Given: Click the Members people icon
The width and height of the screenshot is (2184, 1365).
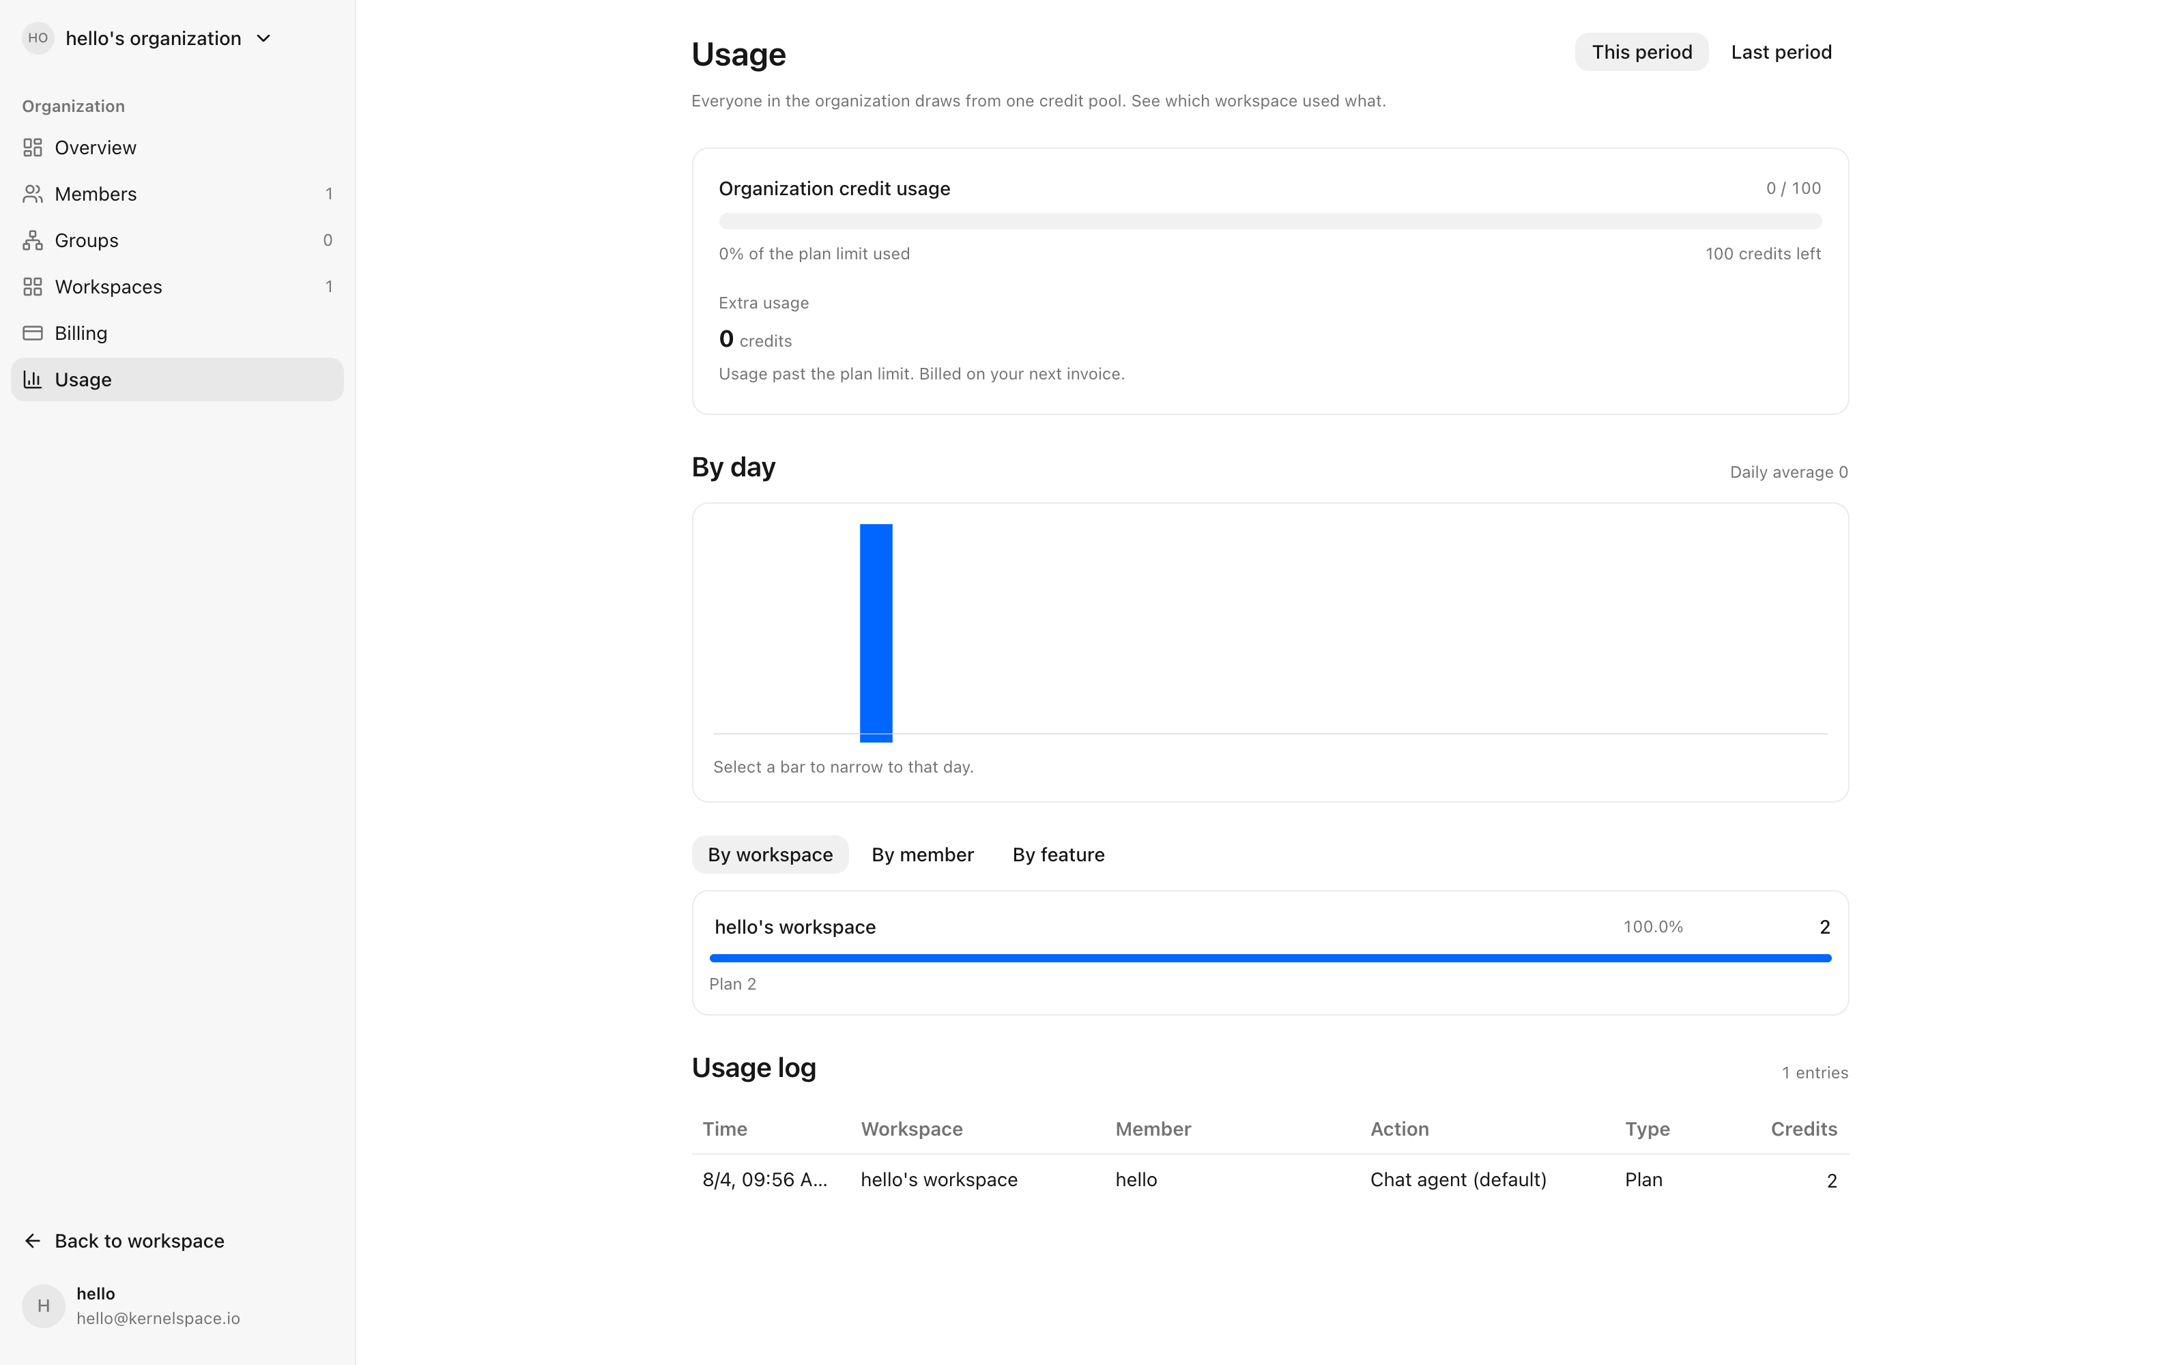Looking at the screenshot, I should pyautogui.click(x=33, y=193).
